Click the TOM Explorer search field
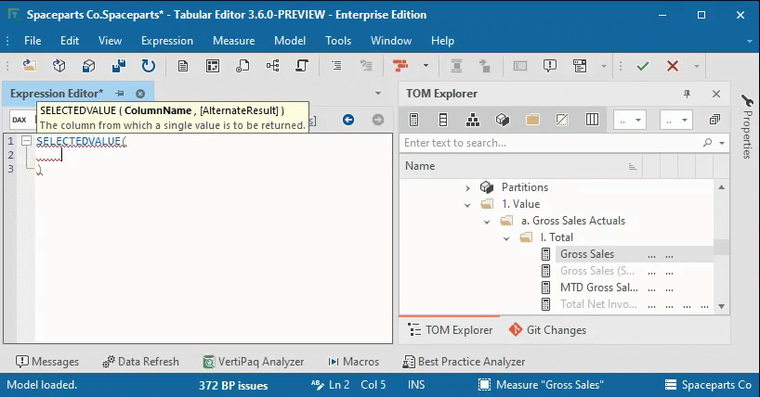Screen dimensions: 760x397 tap(550, 143)
